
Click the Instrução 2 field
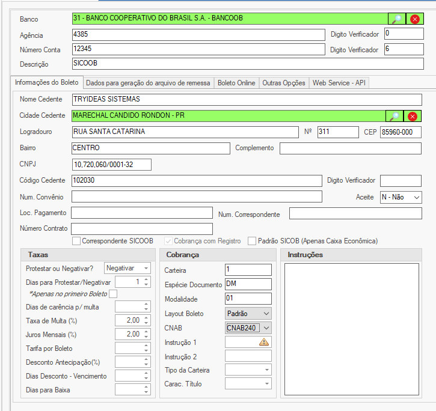click(248, 356)
